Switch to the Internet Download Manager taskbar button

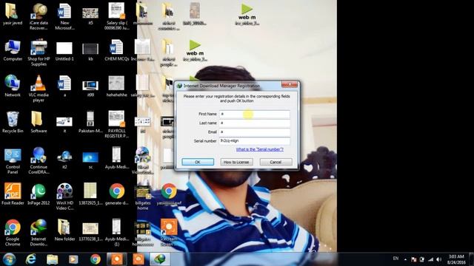coord(160,259)
